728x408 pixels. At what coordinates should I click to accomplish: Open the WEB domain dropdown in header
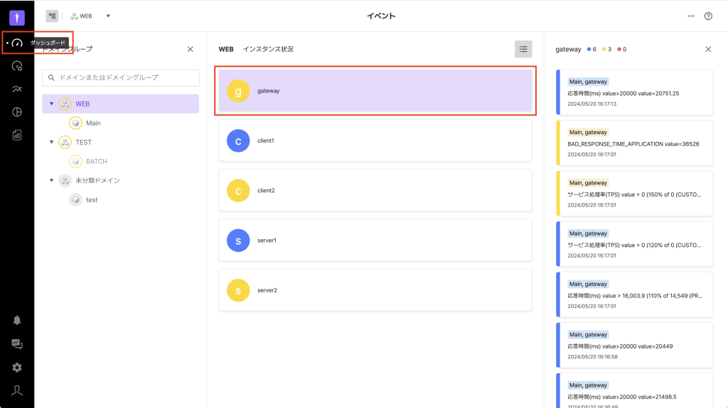[108, 16]
